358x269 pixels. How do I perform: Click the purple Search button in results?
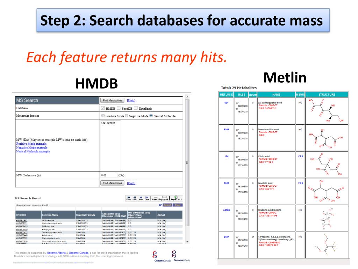[167, 205]
